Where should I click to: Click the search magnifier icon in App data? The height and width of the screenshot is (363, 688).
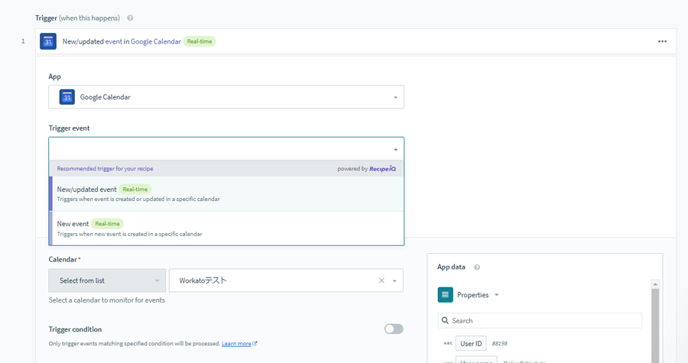click(x=445, y=320)
